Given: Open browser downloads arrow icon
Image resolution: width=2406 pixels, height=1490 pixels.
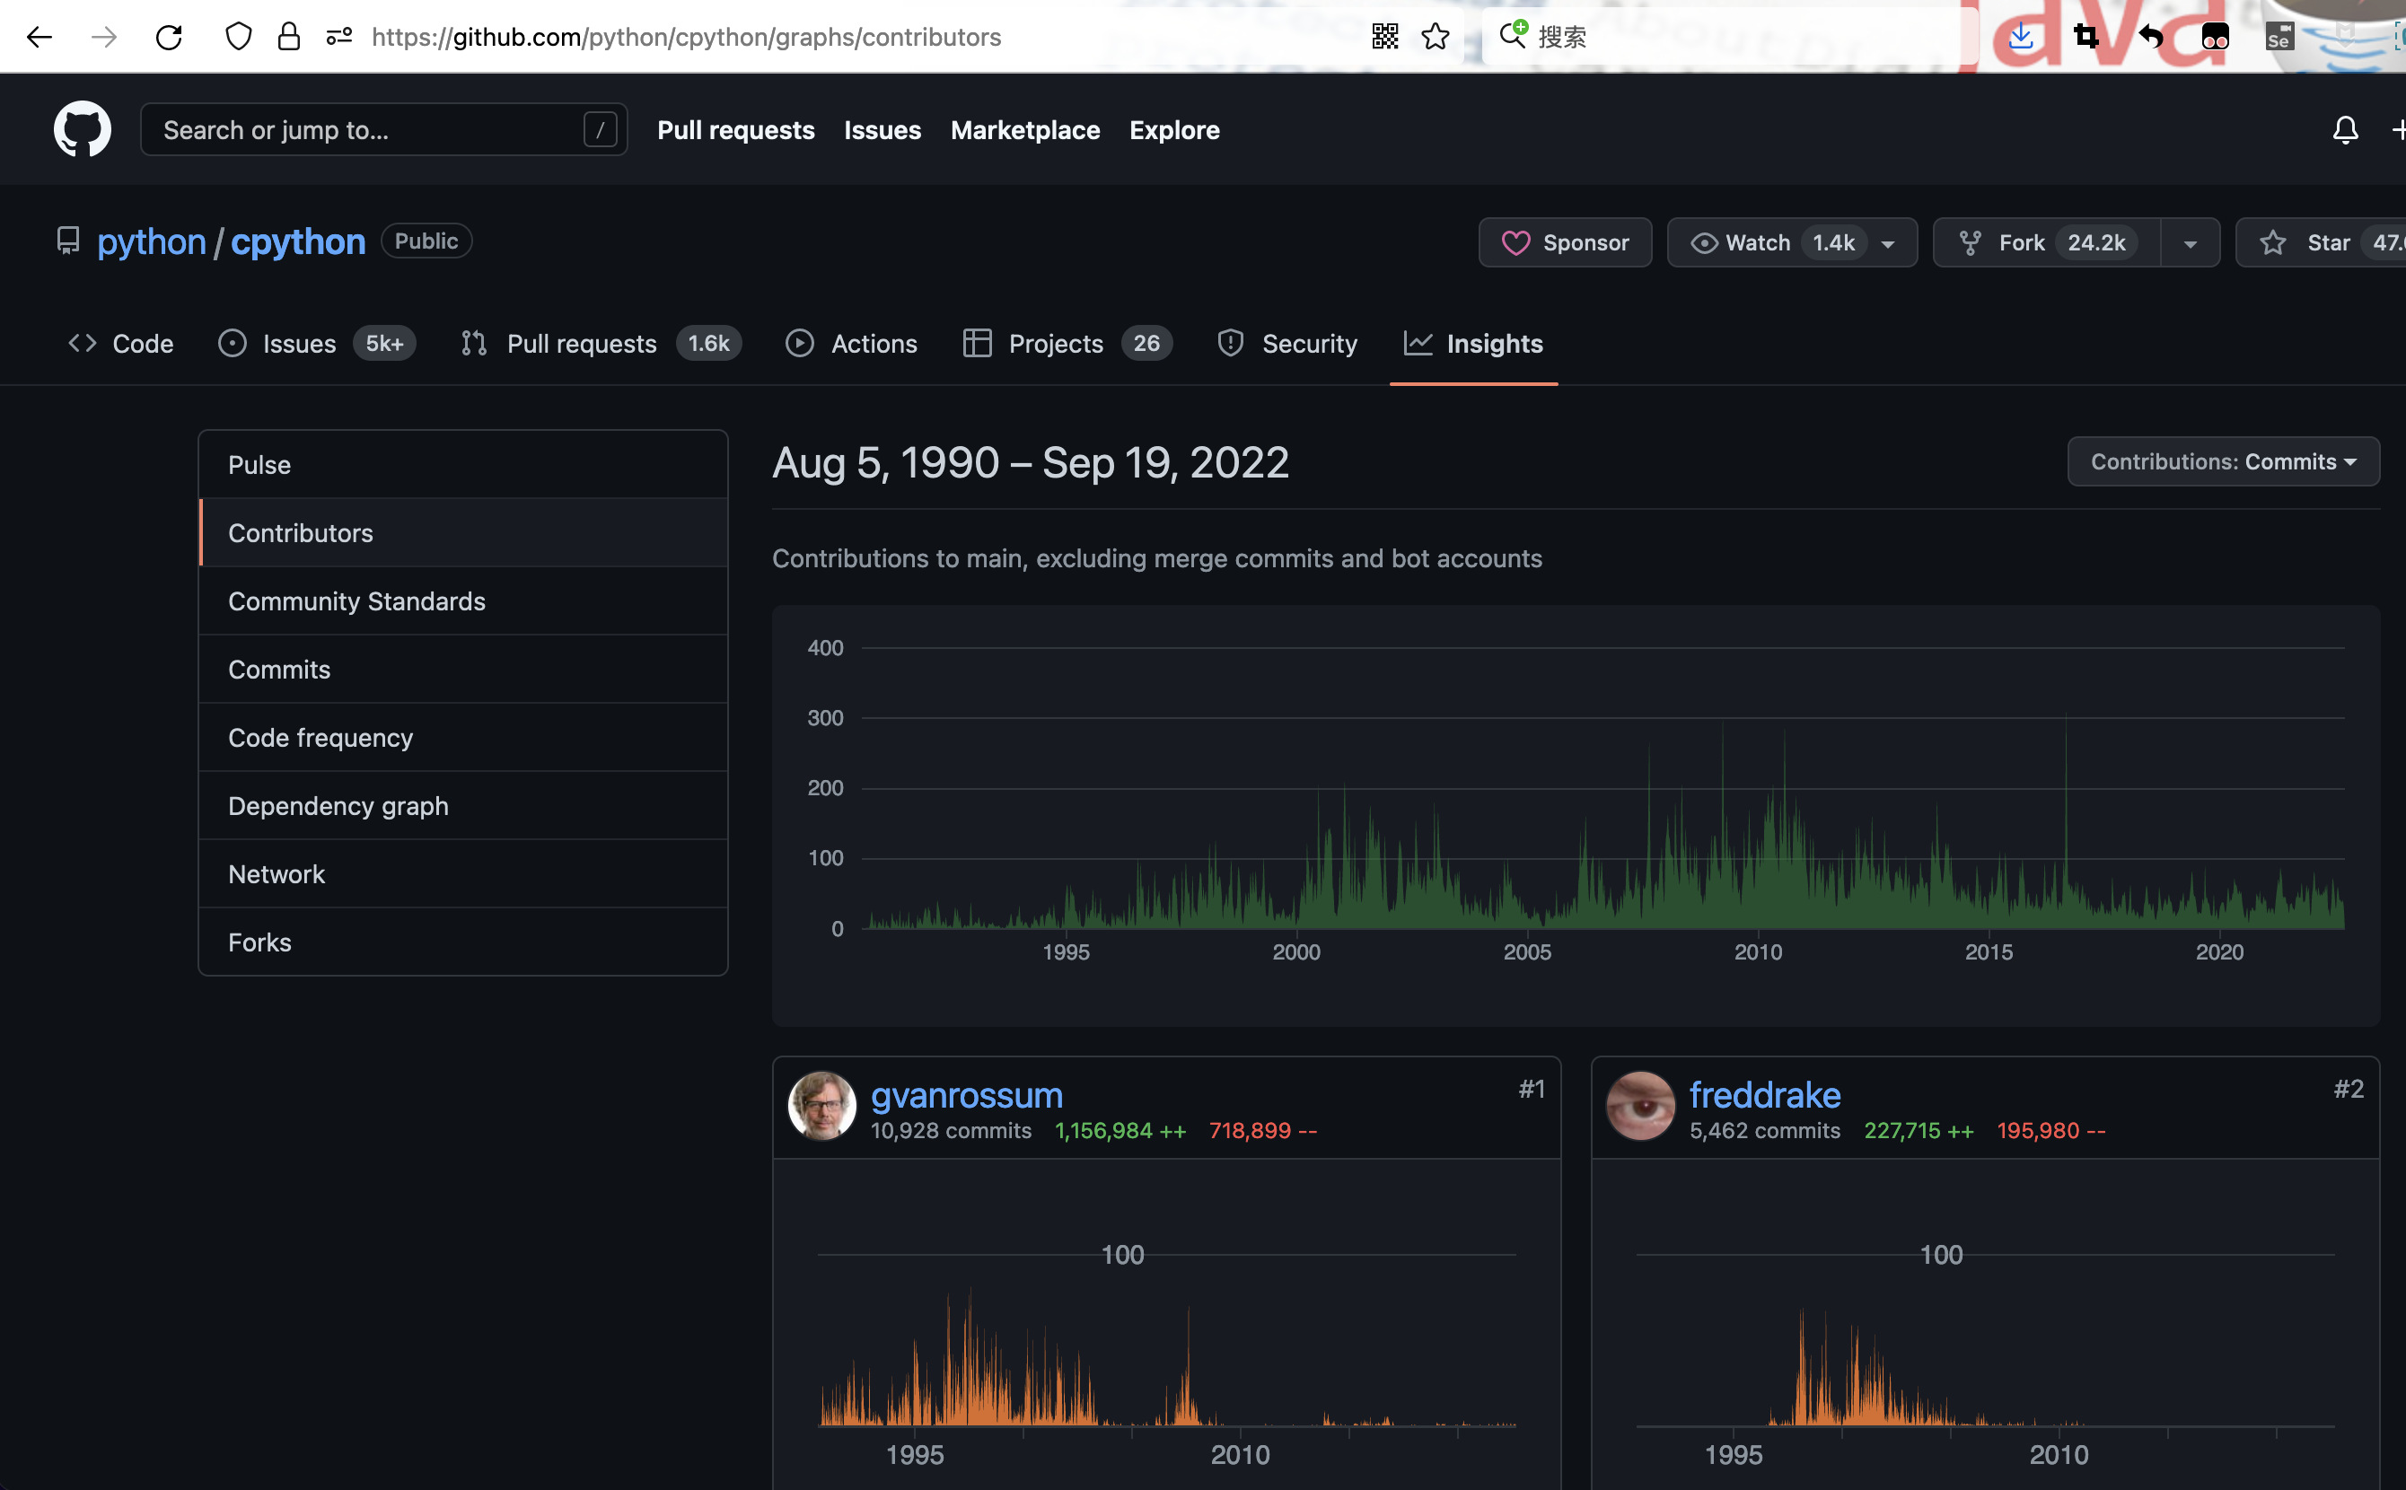Looking at the screenshot, I should click(2021, 37).
